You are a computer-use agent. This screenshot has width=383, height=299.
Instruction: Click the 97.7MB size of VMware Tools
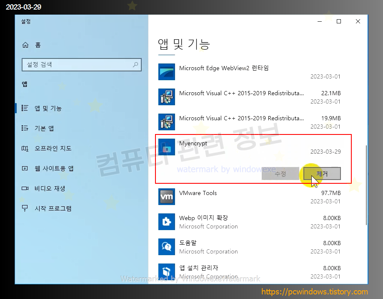pos(331,193)
